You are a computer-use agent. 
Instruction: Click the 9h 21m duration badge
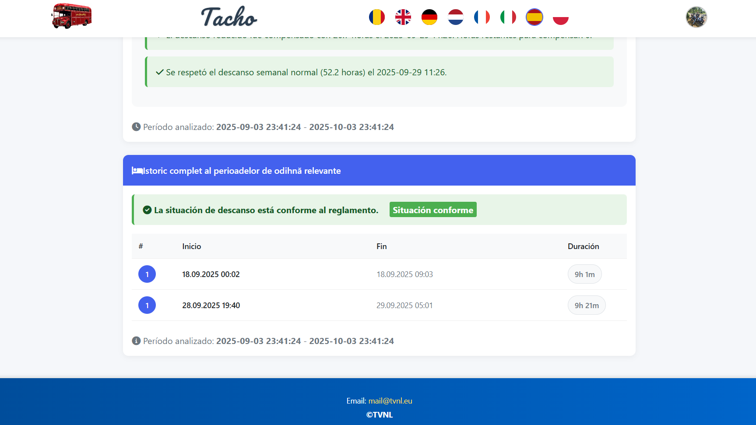pyautogui.click(x=586, y=306)
